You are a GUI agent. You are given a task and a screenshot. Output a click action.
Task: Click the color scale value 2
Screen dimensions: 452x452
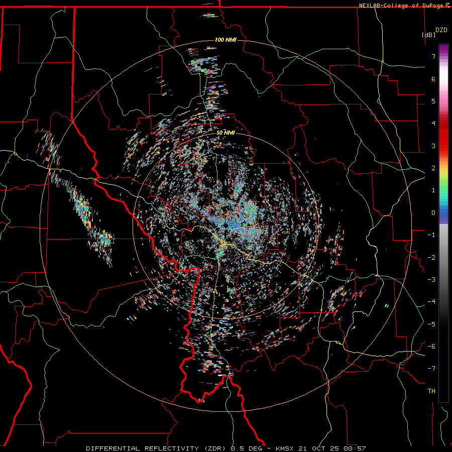click(433, 168)
